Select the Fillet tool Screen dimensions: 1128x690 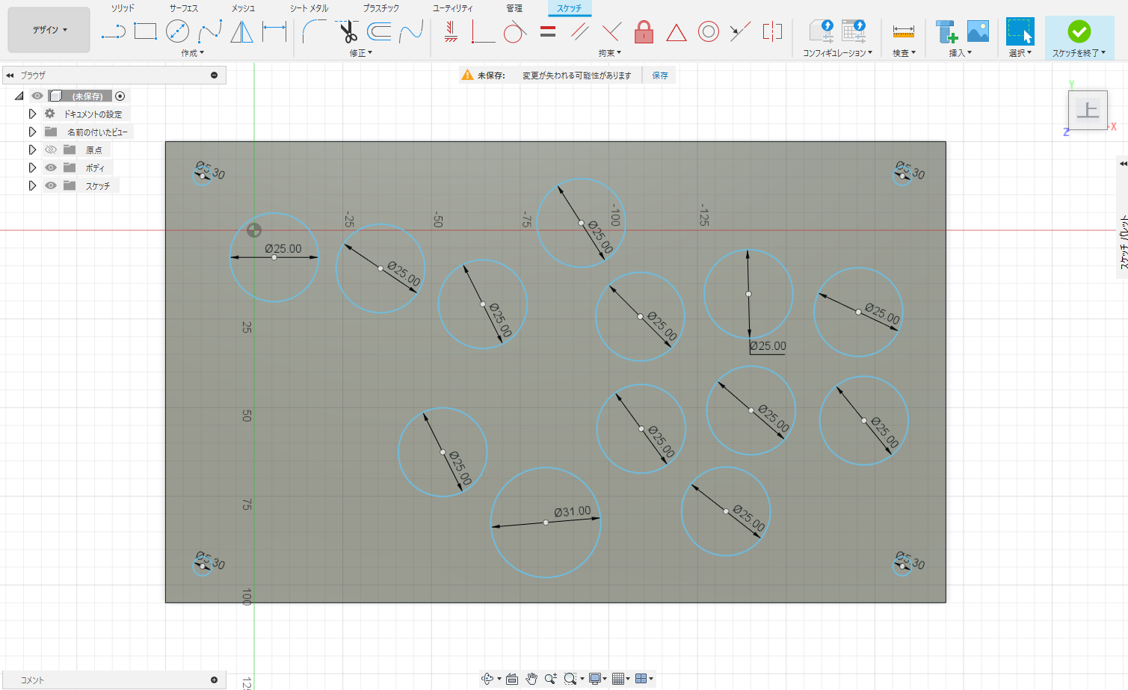click(x=314, y=31)
